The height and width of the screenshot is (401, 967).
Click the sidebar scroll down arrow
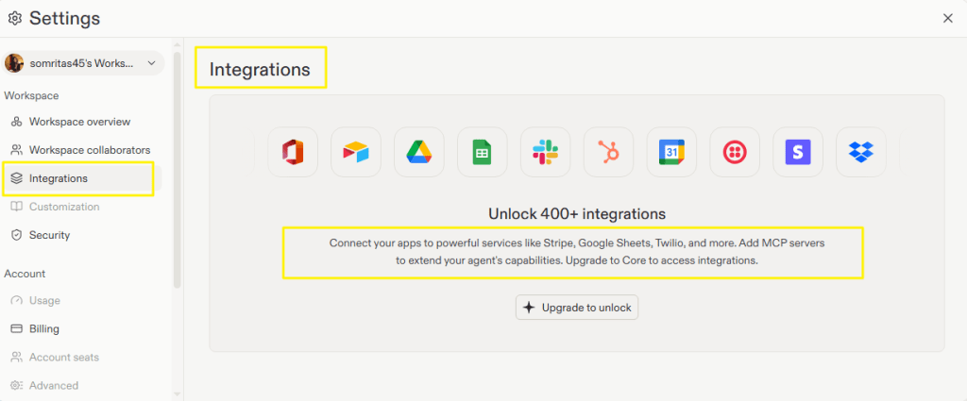click(x=177, y=393)
